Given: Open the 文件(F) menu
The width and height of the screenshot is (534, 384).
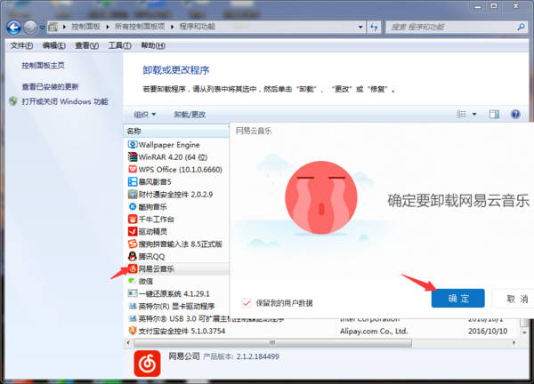Looking at the screenshot, I should tap(21, 45).
